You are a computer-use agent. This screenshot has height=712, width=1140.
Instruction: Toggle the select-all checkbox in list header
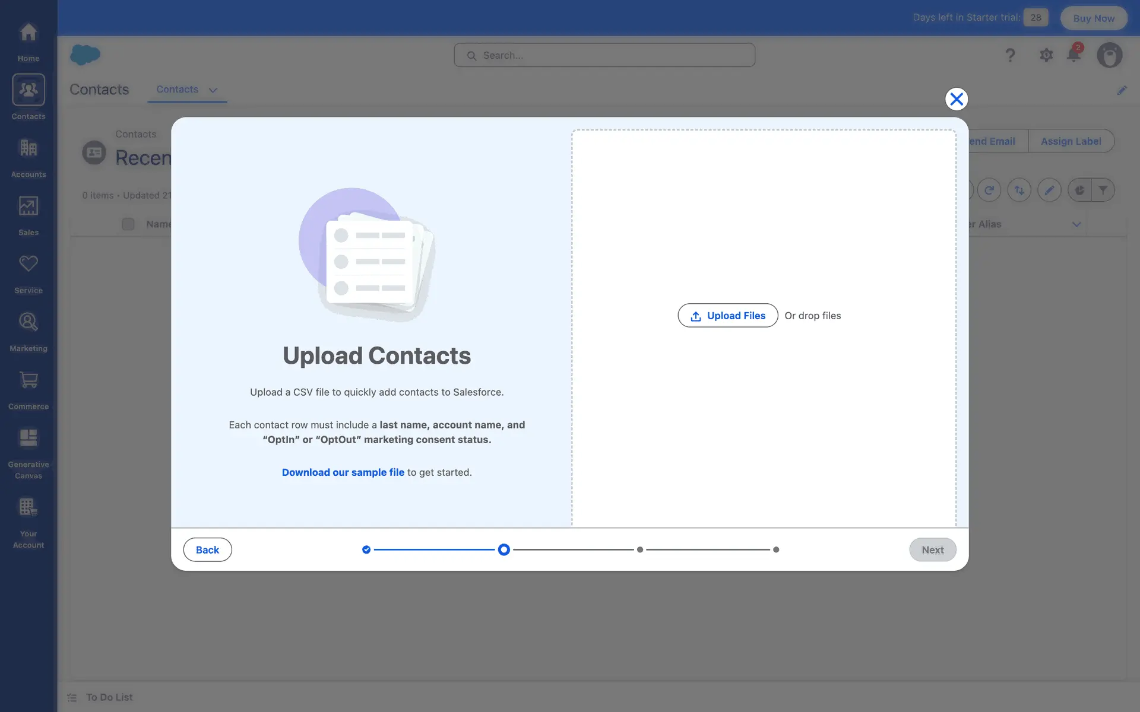(128, 224)
